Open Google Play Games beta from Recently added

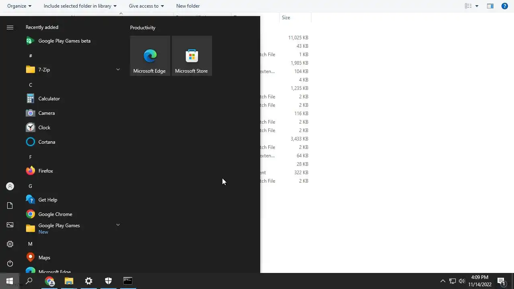pos(72,41)
